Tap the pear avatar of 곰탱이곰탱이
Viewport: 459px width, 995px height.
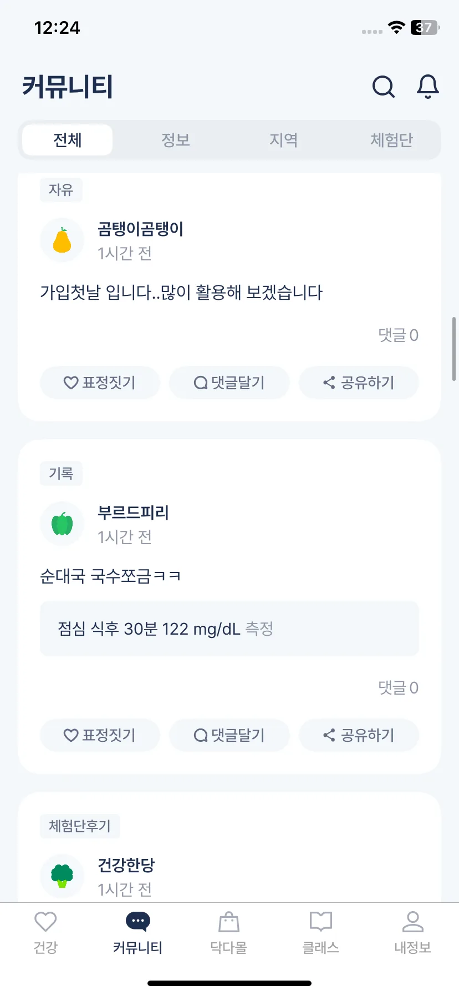[x=62, y=240]
